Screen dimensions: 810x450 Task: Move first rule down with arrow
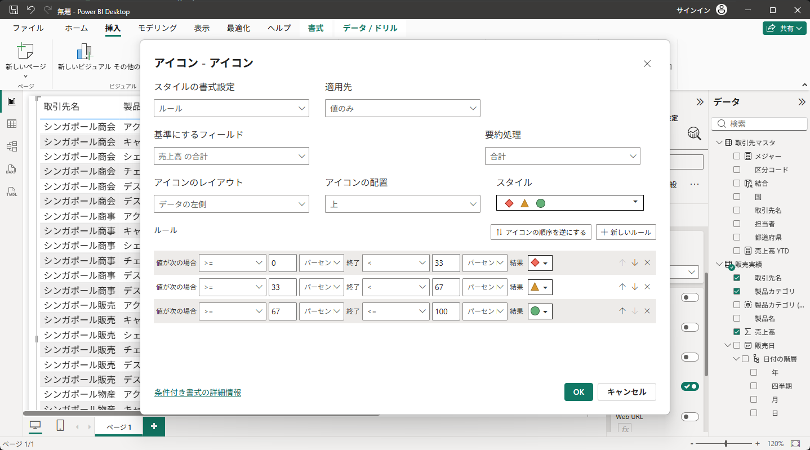[x=635, y=262]
